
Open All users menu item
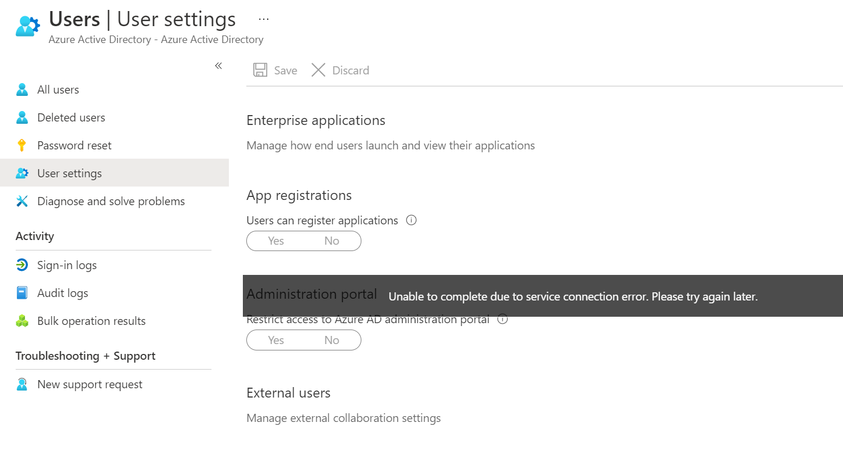pyautogui.click(x=114, y=90)
